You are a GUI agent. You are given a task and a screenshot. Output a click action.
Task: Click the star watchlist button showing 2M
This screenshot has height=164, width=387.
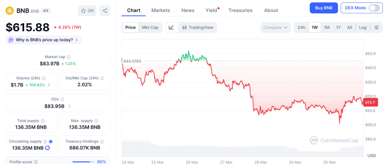coord(87,11)
